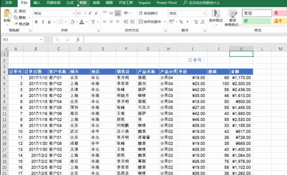Apply the Bad (差) cell style
This screenshot has width=287, height=175.
[x=280, y=13]
